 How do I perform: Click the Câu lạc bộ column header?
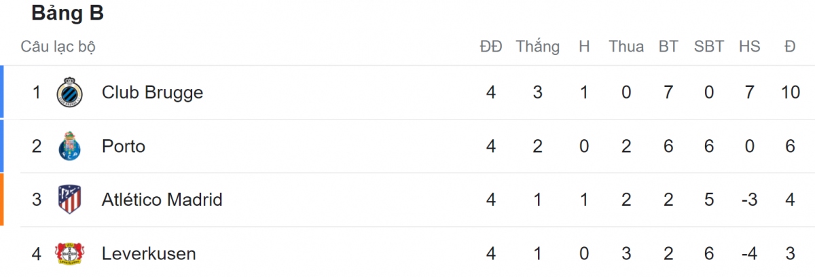[x=58, y=47]
